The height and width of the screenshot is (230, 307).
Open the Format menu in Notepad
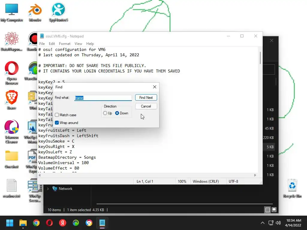(x=65, y=44)
